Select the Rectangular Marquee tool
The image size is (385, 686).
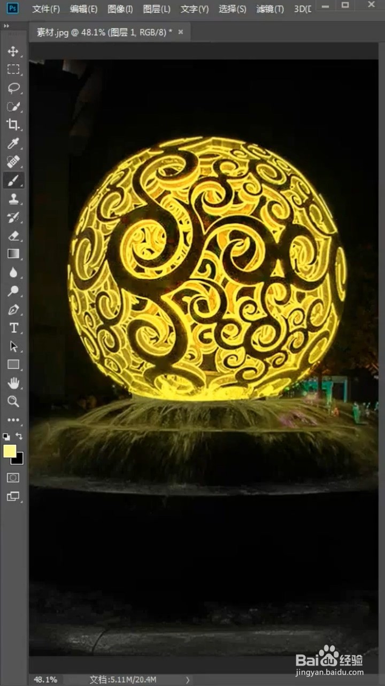[x=13, y=70]
